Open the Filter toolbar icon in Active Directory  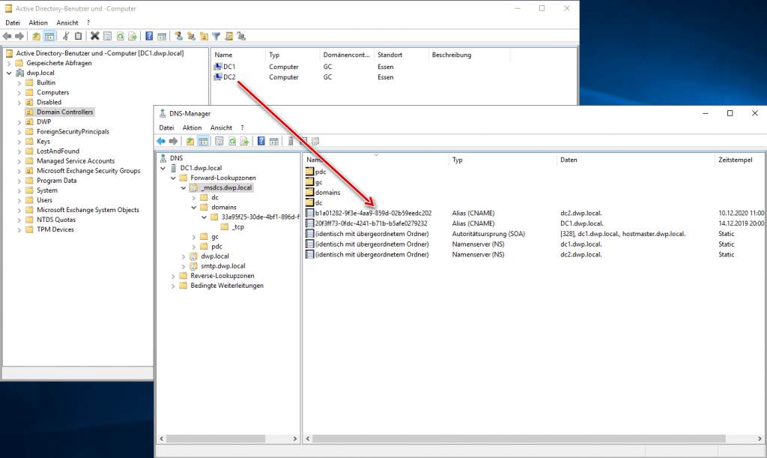coord(216,36)
